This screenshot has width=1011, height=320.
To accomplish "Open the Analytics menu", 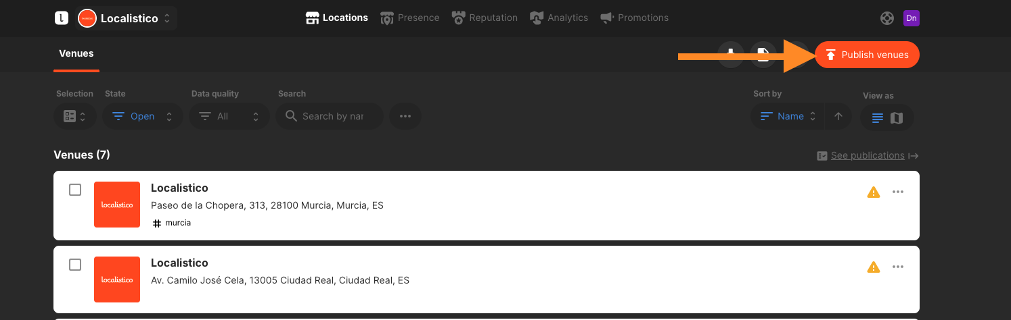I will [559, 18].
